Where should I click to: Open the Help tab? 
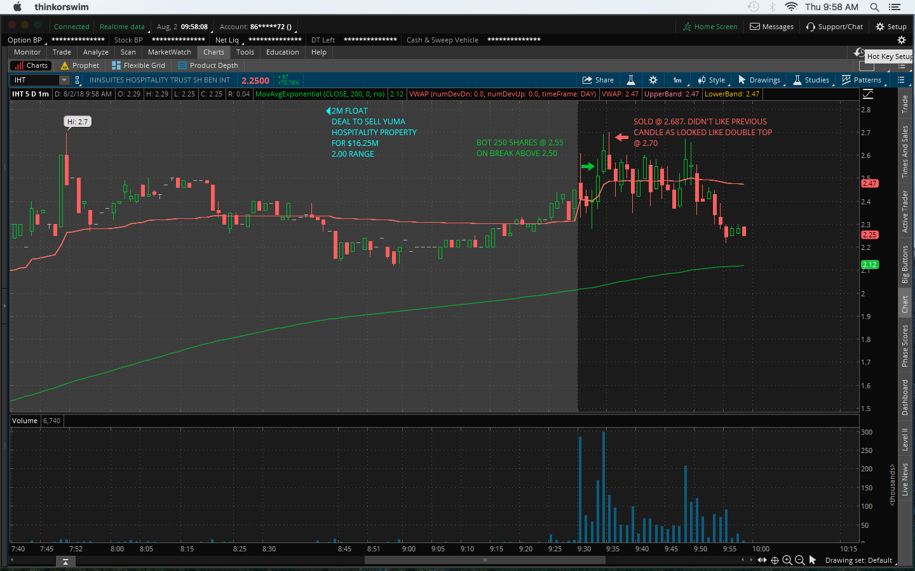click(319, 52)
